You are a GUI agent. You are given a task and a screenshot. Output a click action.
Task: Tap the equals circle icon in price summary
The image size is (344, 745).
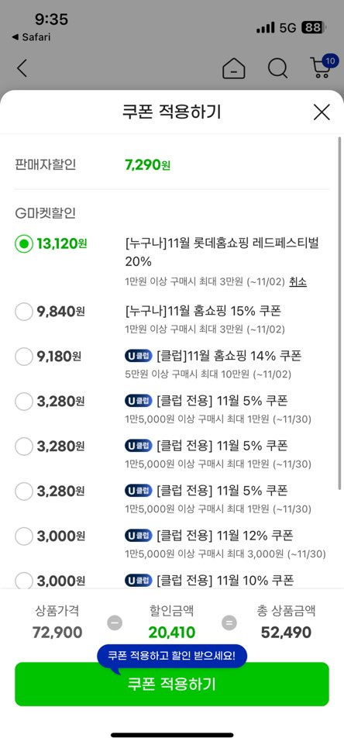point(229,623)
